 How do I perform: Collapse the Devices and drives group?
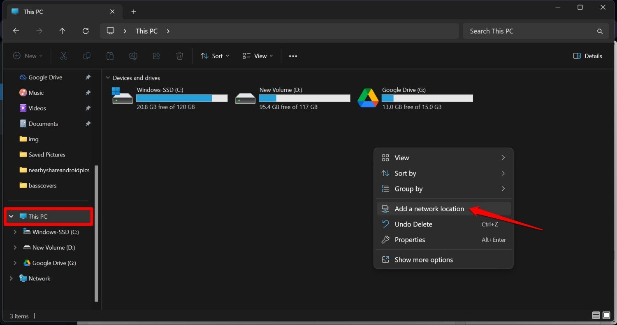coord(108,78)
